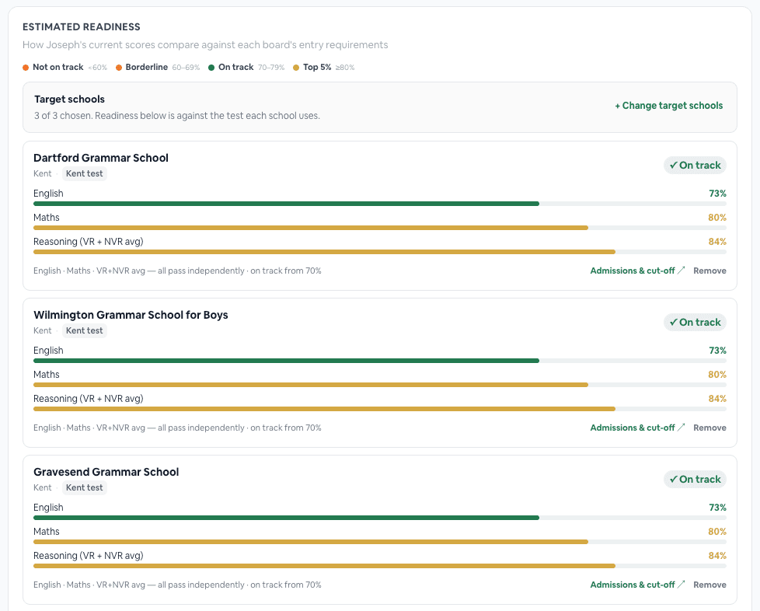The height and width of the screenshot is (611, 760).
Task: Click the external link arrow icon in Wilmington card
Action: 681,428
